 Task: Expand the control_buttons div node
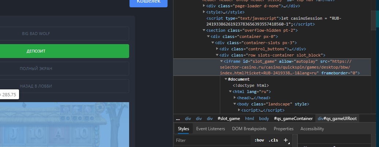point(217,49)
